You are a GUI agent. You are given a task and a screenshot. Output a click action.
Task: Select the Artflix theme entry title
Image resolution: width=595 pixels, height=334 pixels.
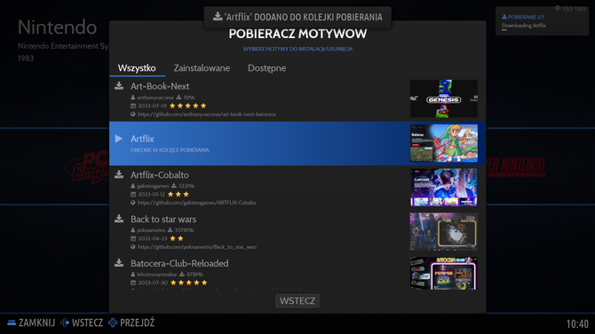tap(142, 138)
